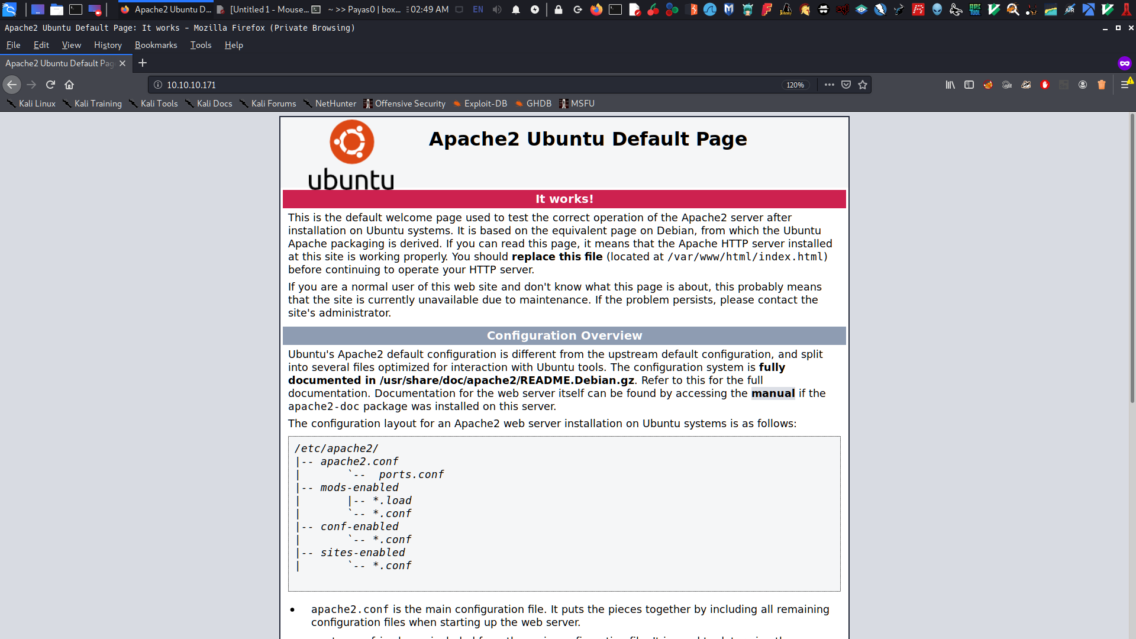
Task: Open the Bookmarks menu
Action: [156, 45]
